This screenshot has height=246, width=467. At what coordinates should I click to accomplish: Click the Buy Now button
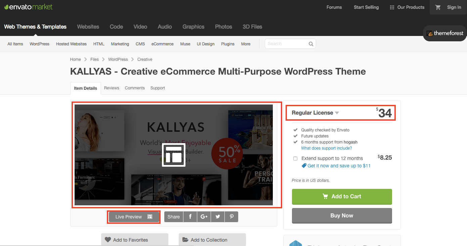pos(342,216)
